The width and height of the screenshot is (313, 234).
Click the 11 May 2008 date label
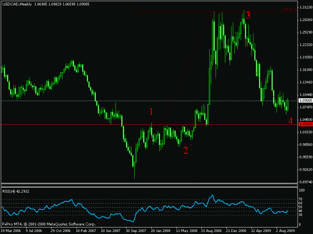tap(186, 231)
